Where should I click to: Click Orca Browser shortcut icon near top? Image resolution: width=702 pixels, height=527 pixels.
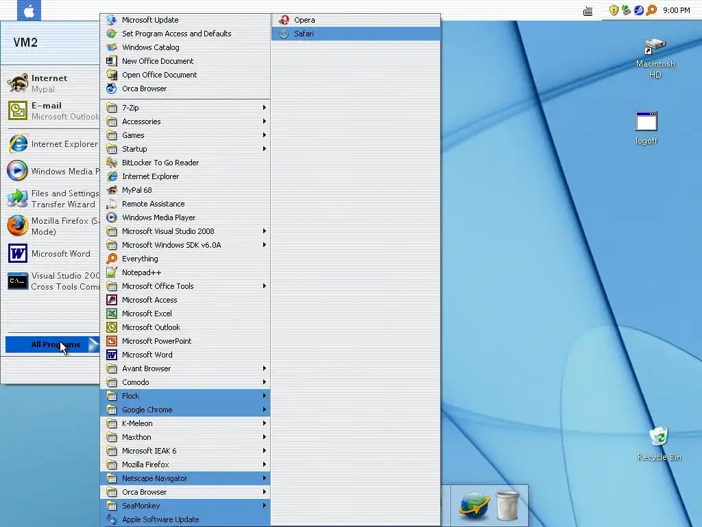[x=112, y=89]
